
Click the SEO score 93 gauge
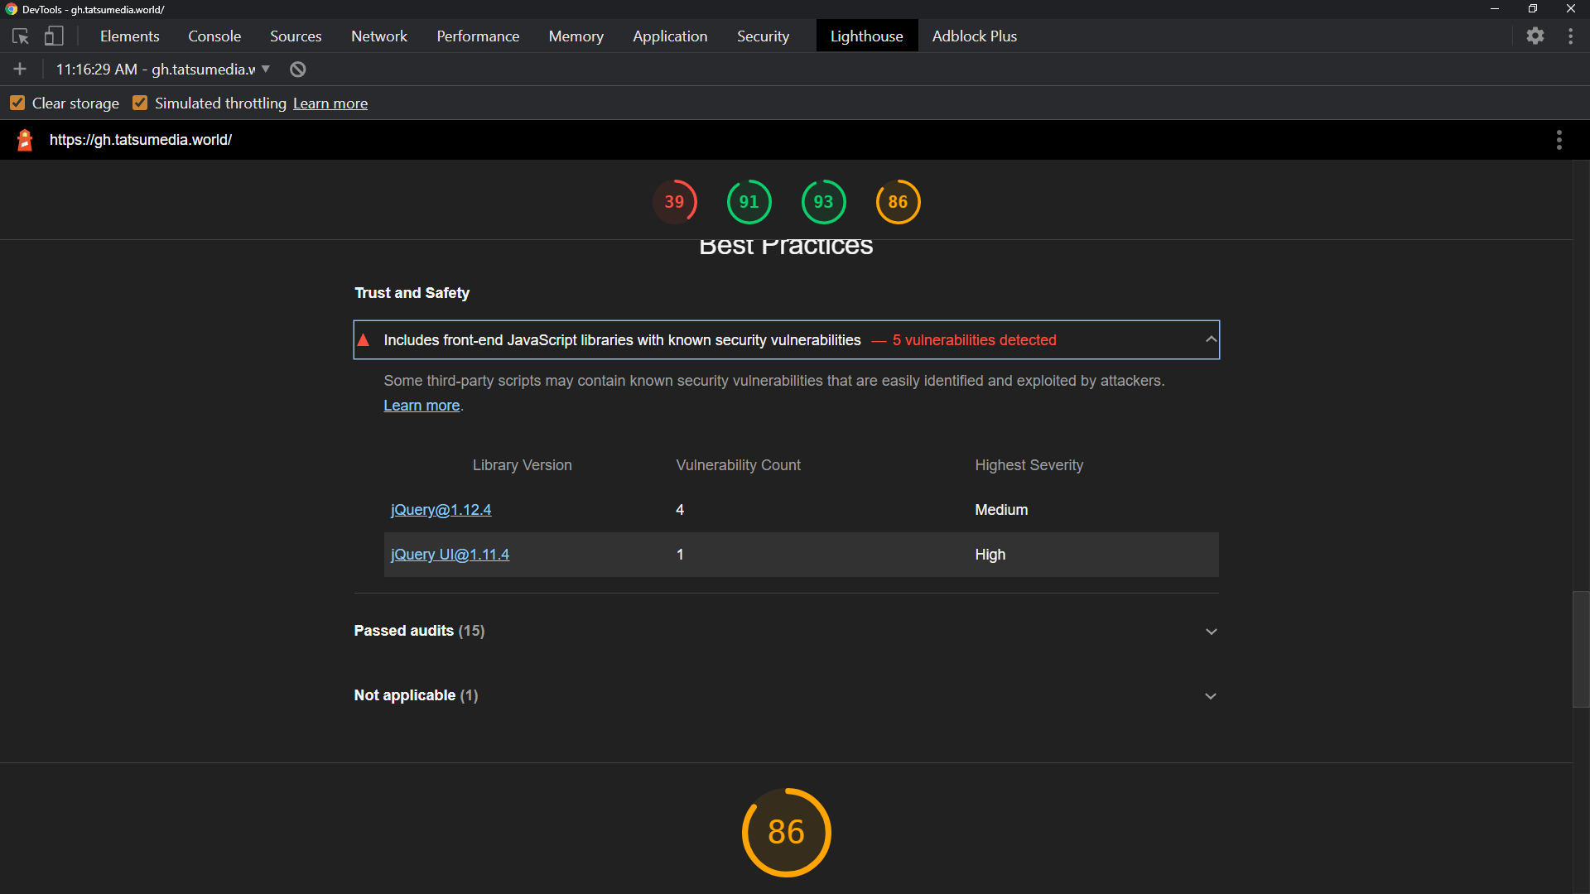823,202
